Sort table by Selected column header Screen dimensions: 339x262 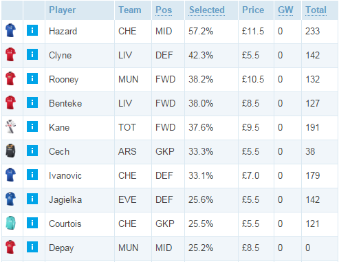pos(207,10)
